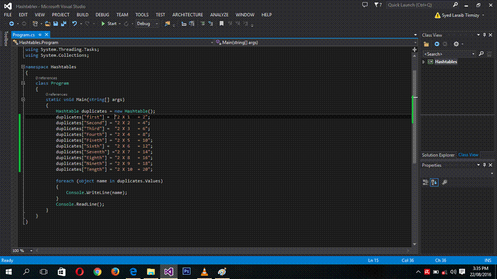The width and height of the screenshot is (497, 279).
Task: Toggle auto-hide pin on Class View panel
Action: 484,35
